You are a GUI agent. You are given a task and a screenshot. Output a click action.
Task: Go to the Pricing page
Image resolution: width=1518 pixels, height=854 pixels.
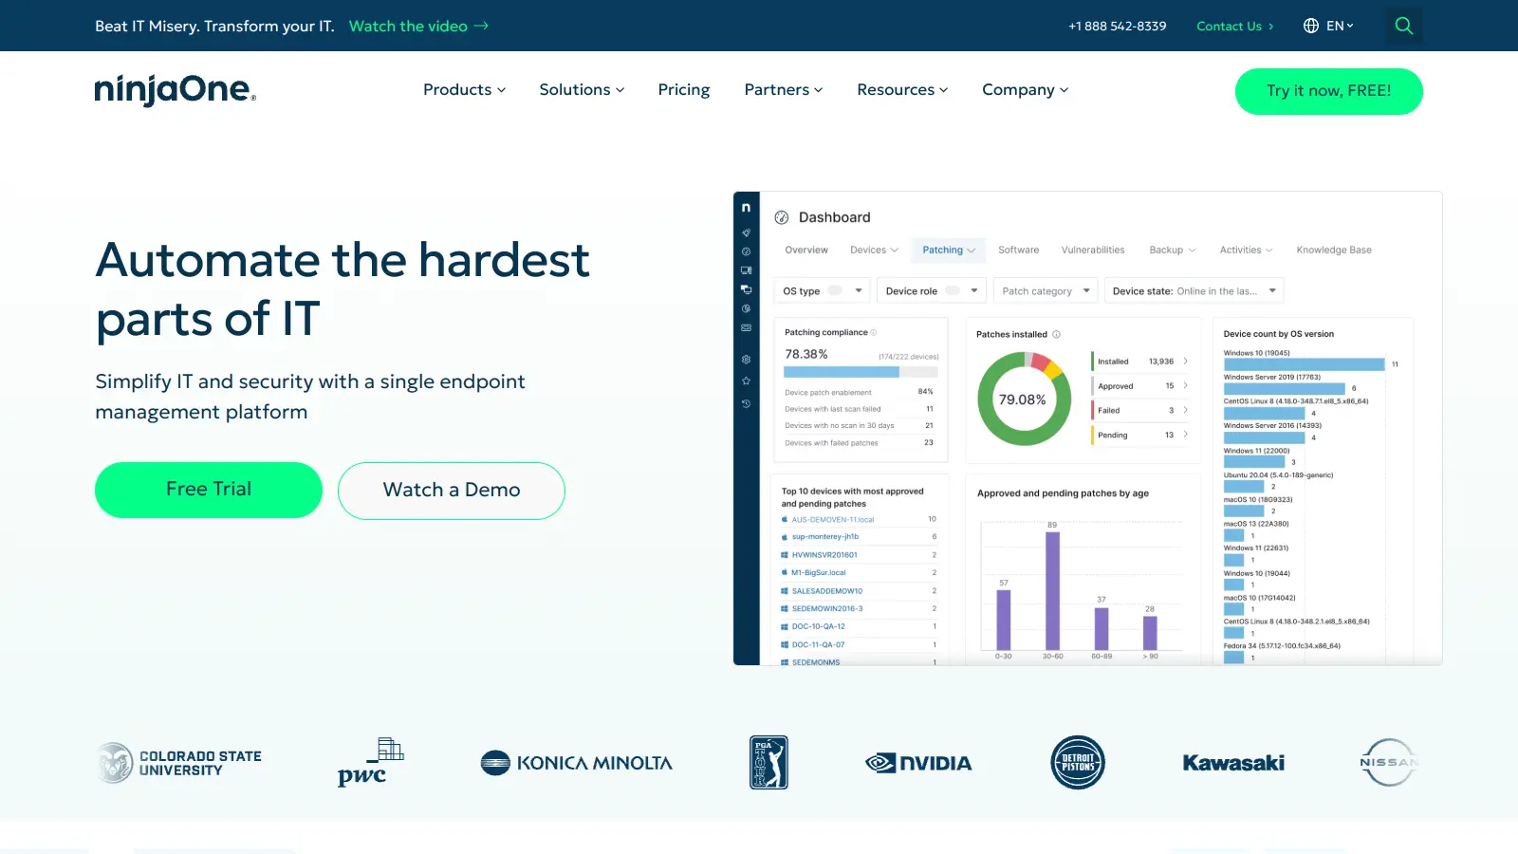(x=683, y=90)
